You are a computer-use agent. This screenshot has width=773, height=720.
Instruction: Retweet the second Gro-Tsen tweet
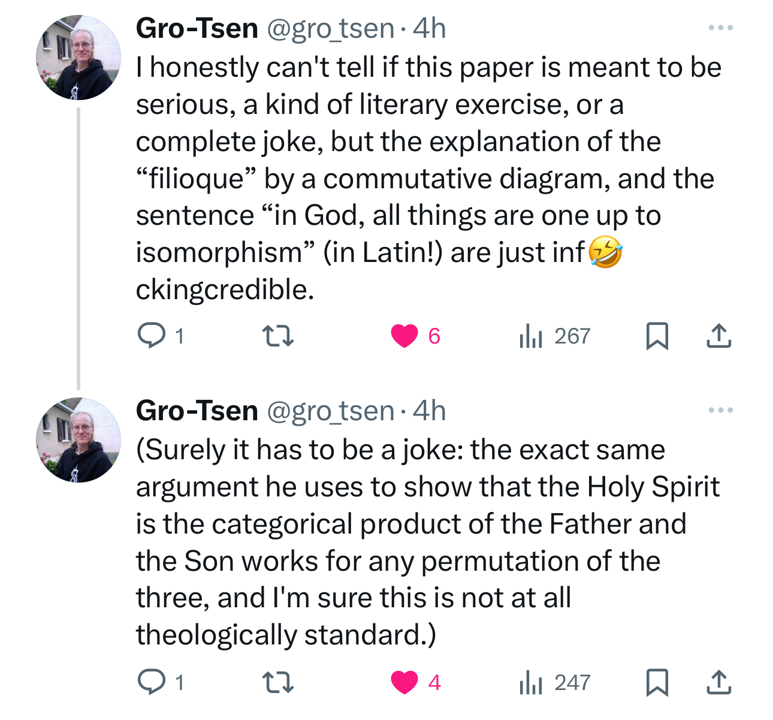tap(279, 682)
